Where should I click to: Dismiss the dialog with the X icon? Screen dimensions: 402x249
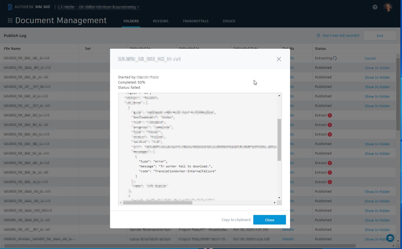click(x=279, y=59)
